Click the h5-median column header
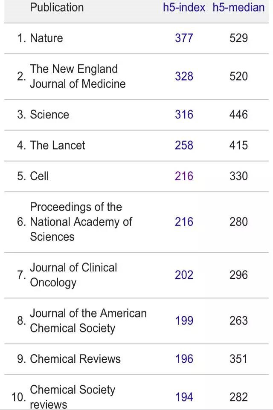The height and width of the screenshot is (410, 273). 238,8
